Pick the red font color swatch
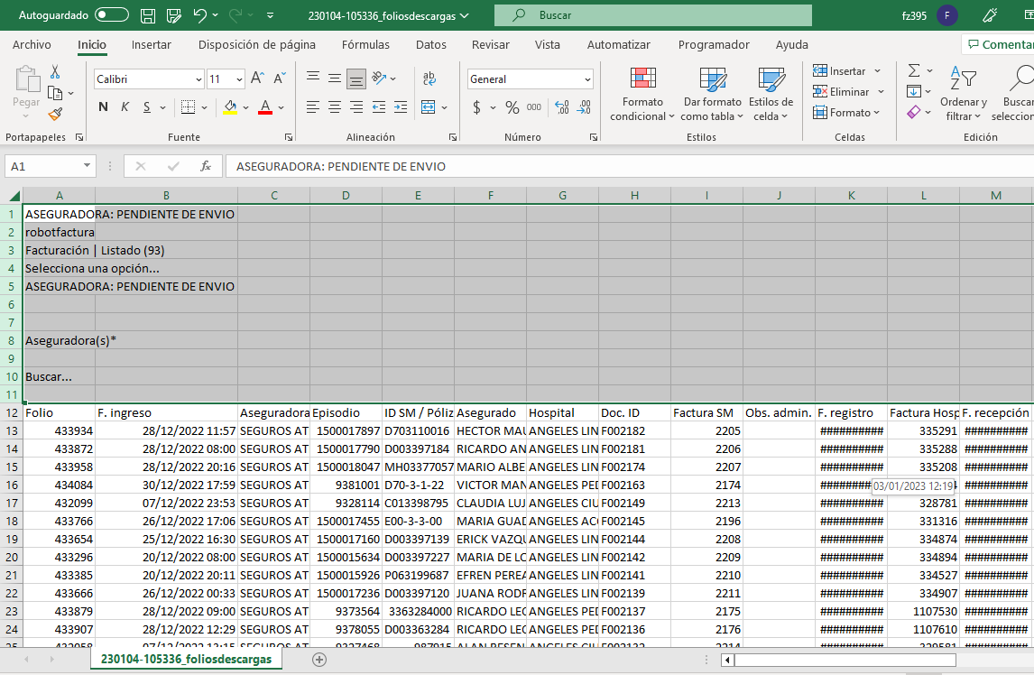The image size is (1034, 675). click(265, 107)
